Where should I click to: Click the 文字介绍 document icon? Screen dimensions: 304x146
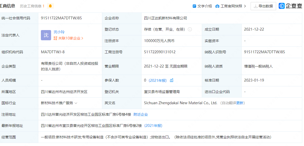pyautogui.click(x=194, y=6)
